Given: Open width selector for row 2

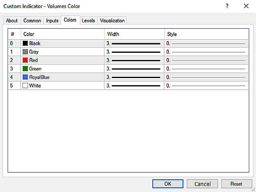Looking at the screenshot, I should (x=134, y=60).
